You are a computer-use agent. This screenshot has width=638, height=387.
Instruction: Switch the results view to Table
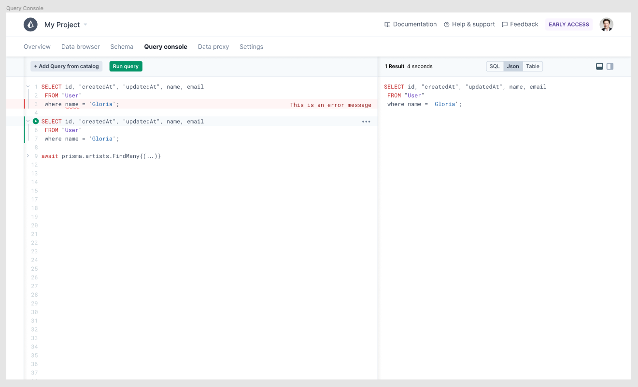point(532,66)
